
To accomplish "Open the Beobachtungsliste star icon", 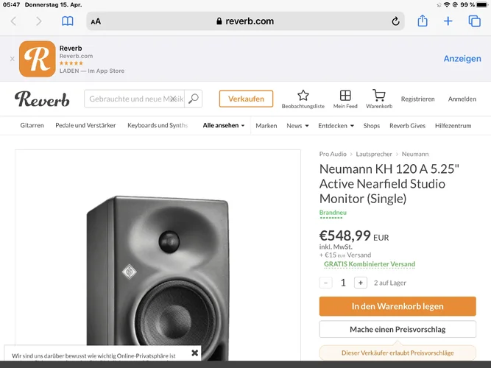I will coord(303,96).
